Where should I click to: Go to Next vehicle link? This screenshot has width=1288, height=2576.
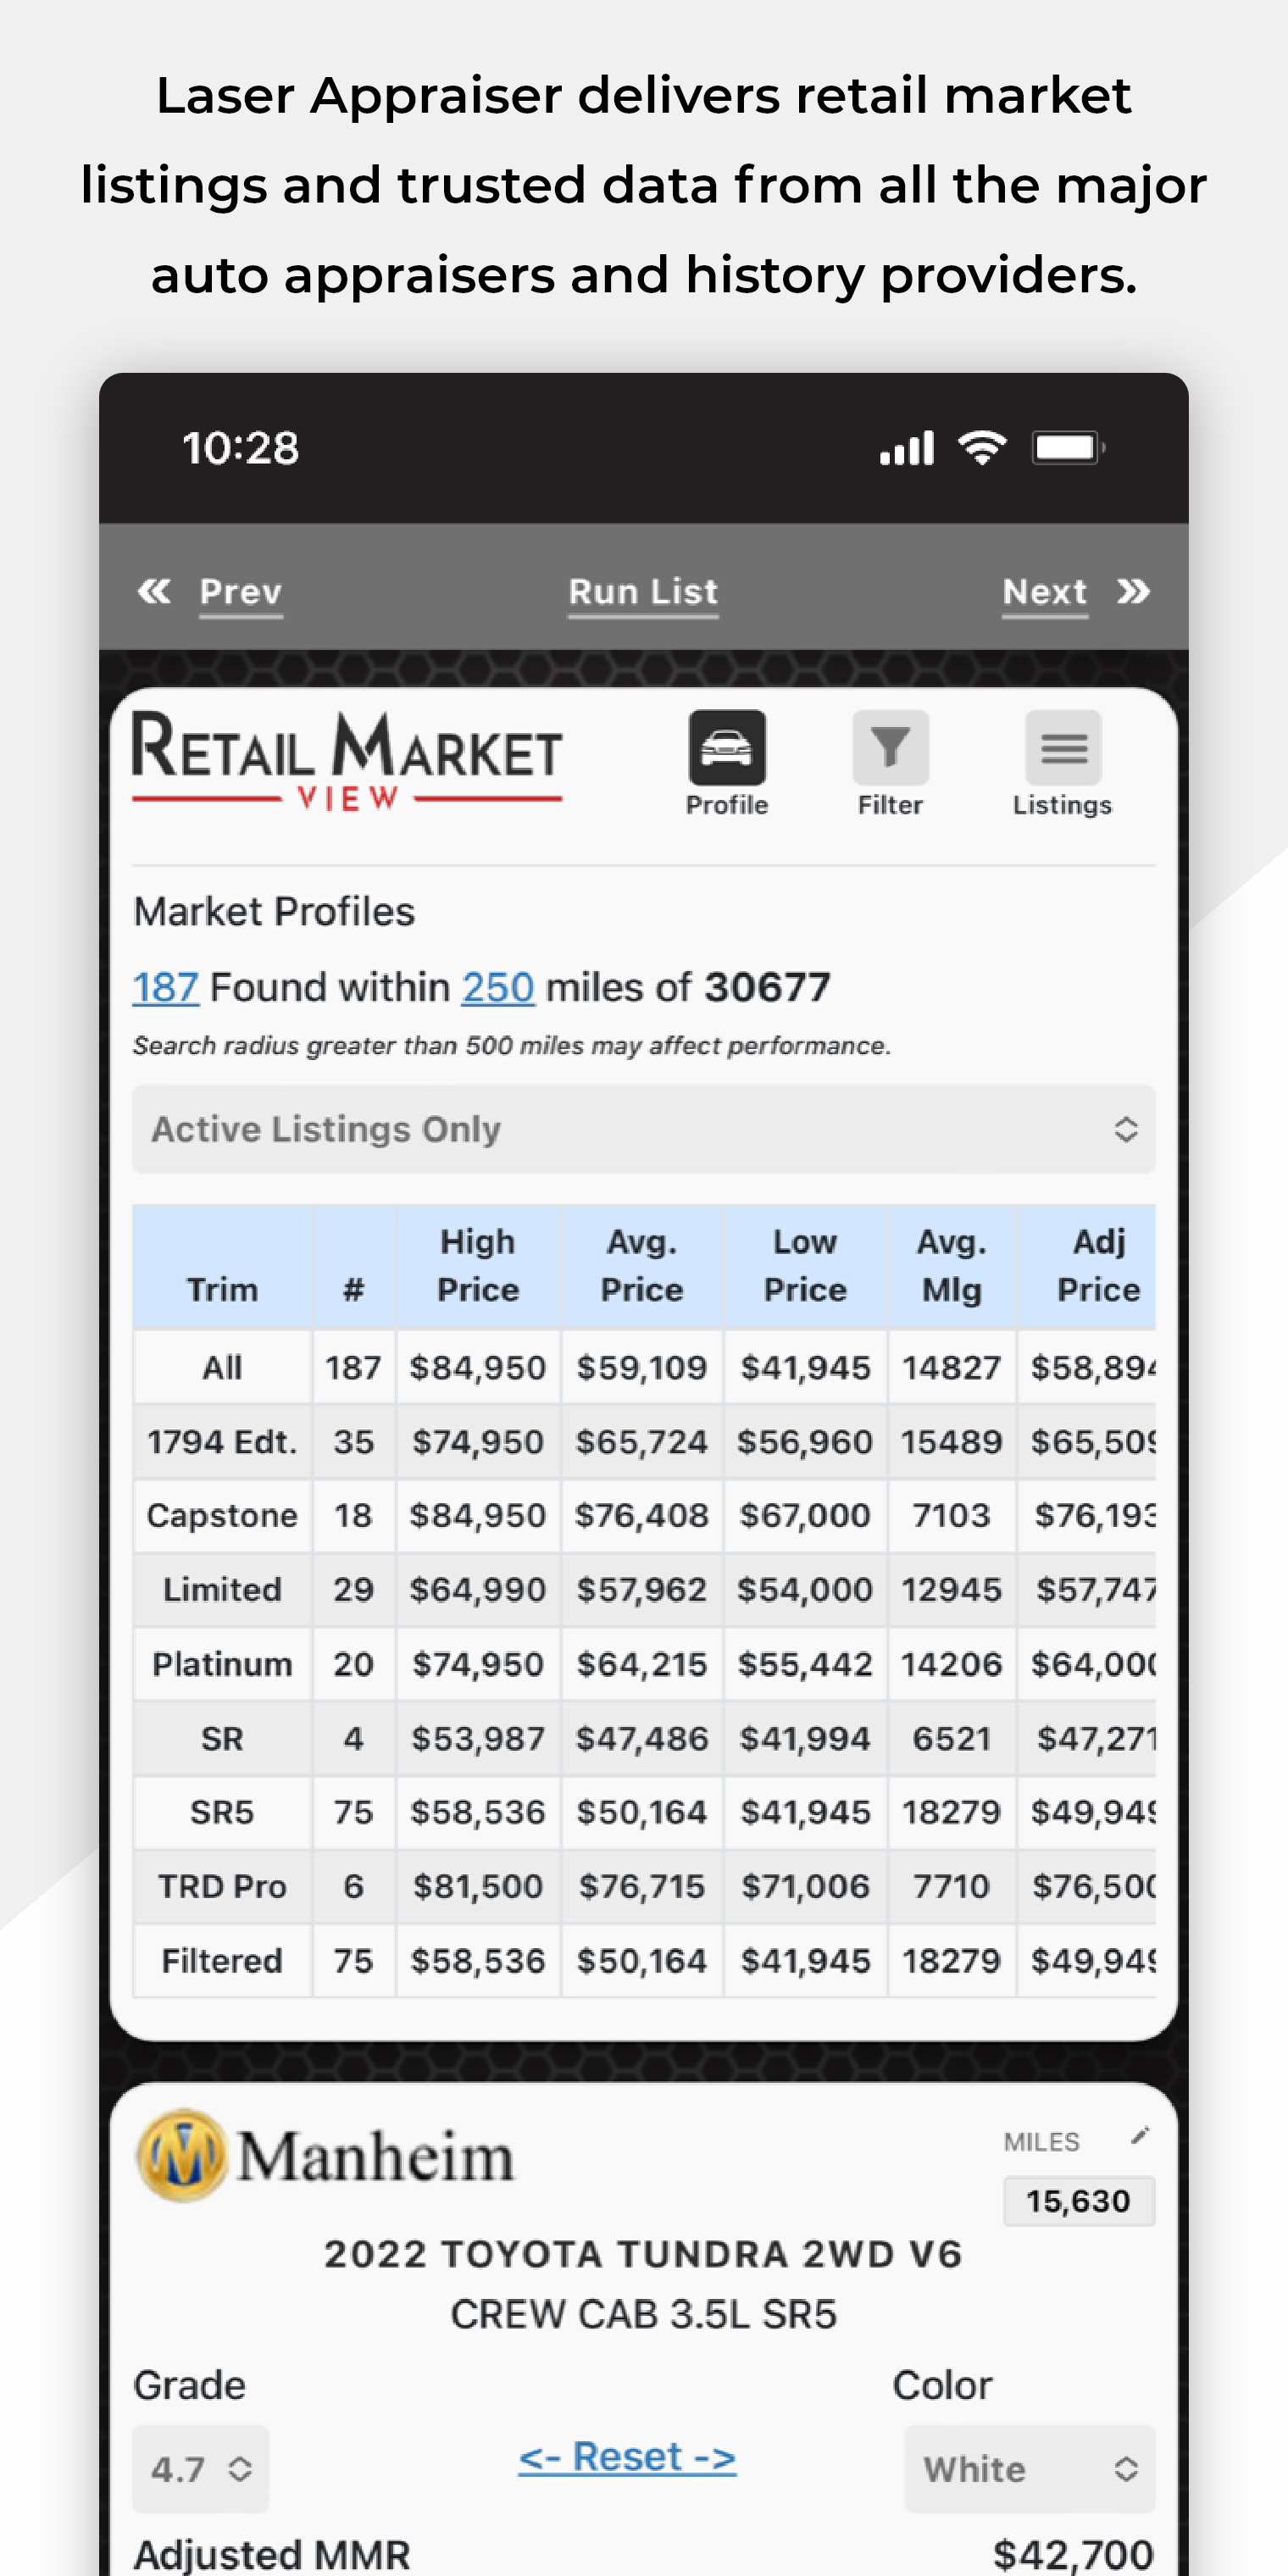tap(1045, 592)
